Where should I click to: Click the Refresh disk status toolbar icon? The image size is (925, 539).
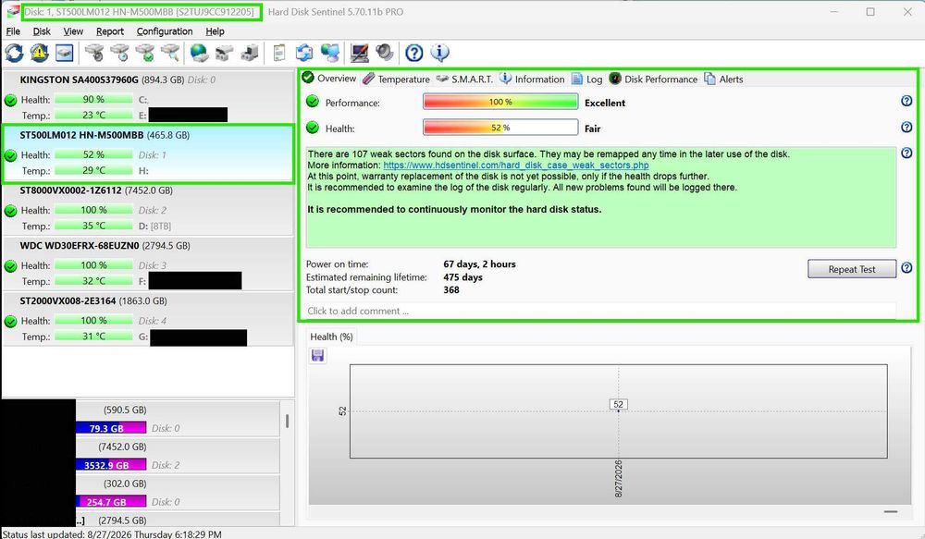14,53
